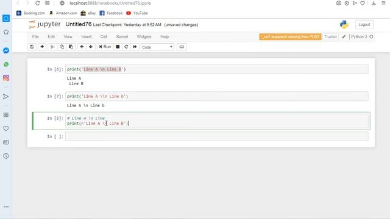Click the Logout button

coord(364,24)
